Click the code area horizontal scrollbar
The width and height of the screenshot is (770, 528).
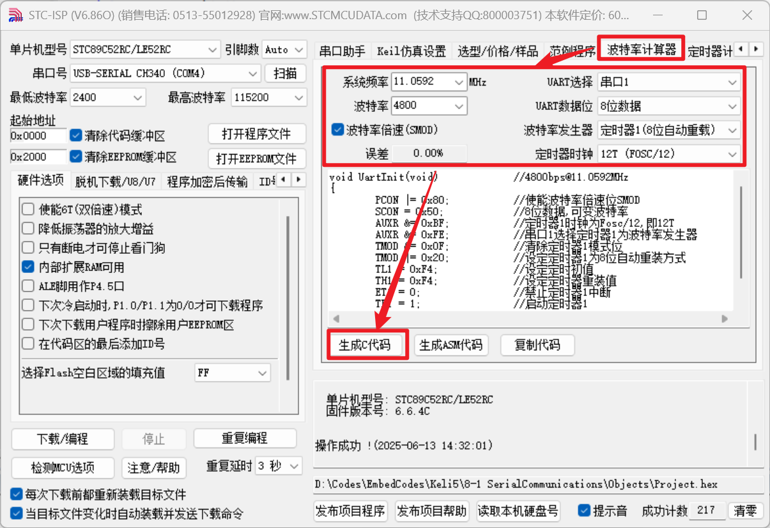530,318
